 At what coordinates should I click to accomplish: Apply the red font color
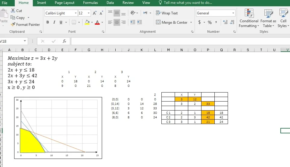pyautogui.click(x=97, y=22)
